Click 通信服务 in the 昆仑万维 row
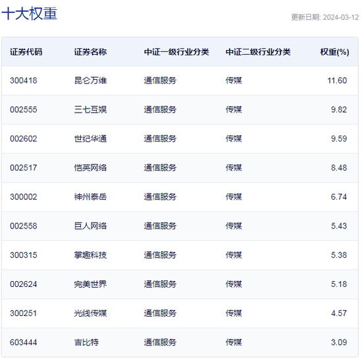The height and width of the screenshot is (362, 362). [160, 80]
